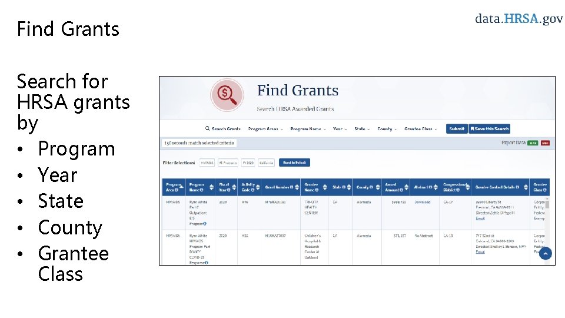Click the data.HRSA.gov logo text

tap(519, 19)
